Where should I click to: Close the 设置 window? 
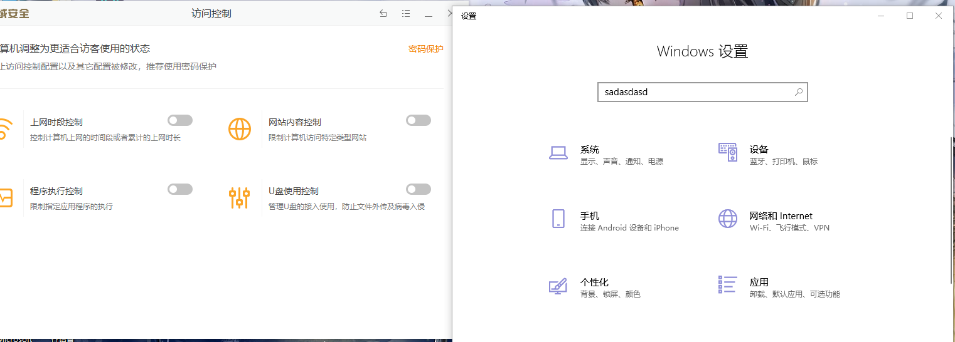tap(939, 16)
